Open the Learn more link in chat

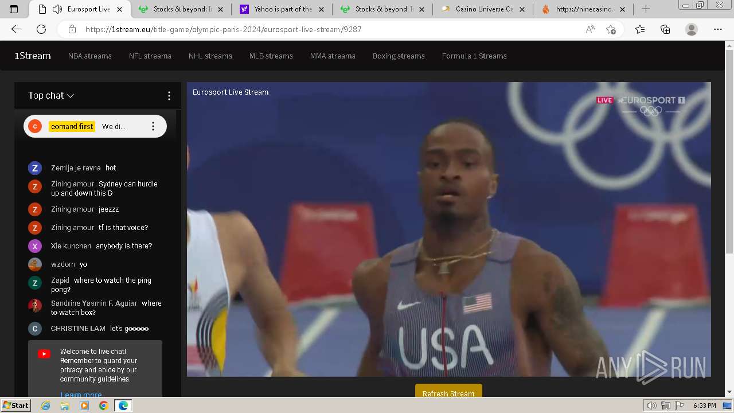(81, 395)
